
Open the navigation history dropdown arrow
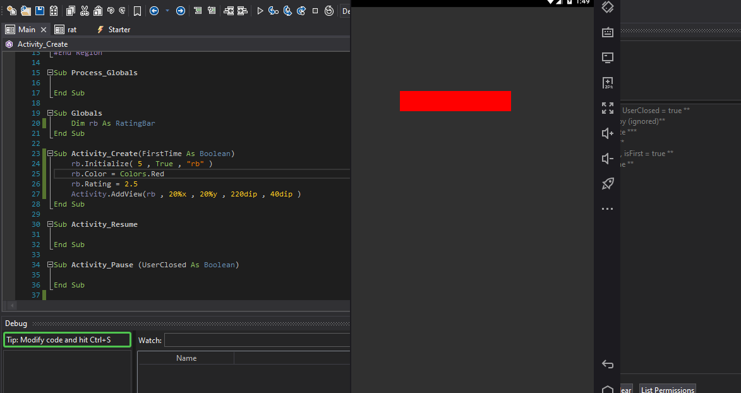coord(167,11)
